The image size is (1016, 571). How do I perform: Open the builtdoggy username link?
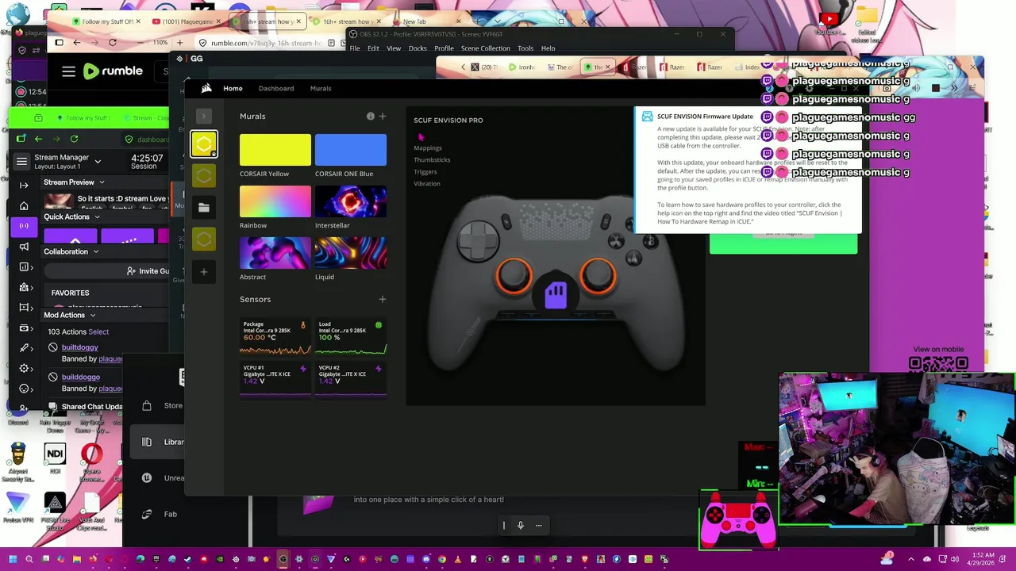80,347
